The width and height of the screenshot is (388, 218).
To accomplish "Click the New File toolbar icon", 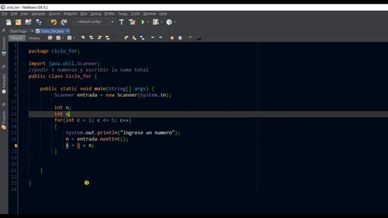I will tap(8, 22).
